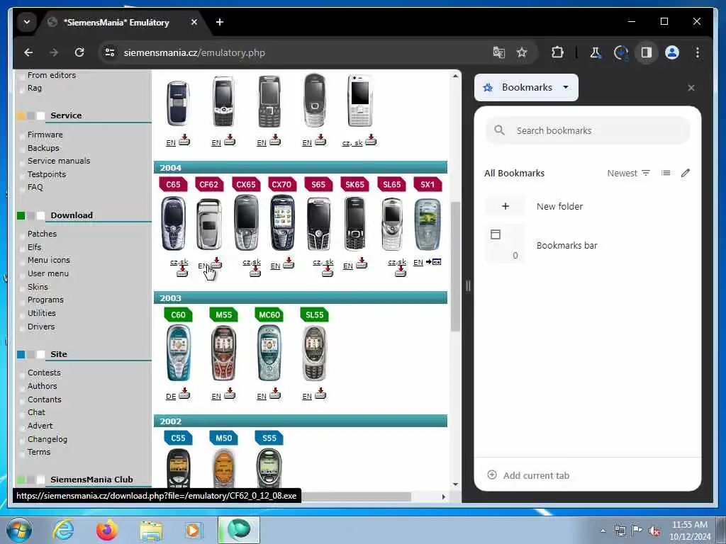Download the MC60 EN emulator
Screen dimensions: 726x544
[x=275, y=394]
